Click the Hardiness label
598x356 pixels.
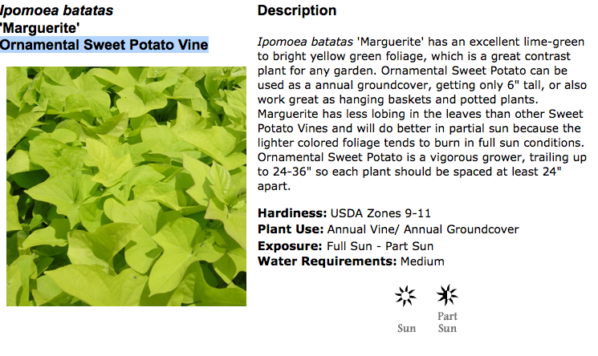pos(292,213)
